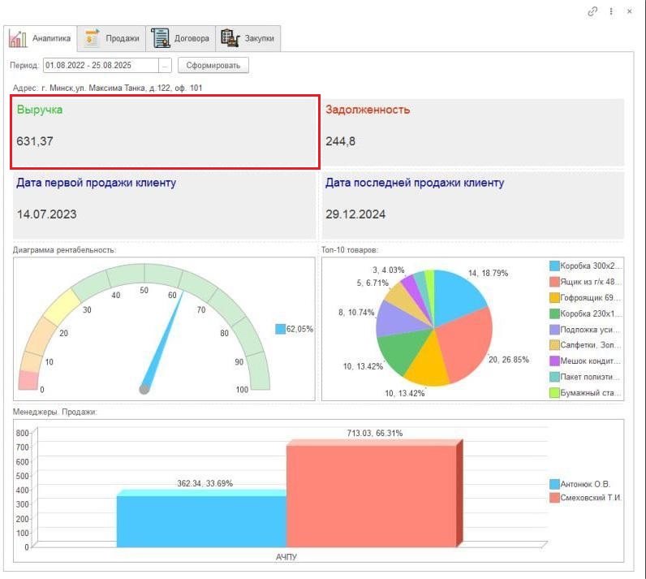Click the Аналитика tab chart icon

(x=19, y=38)
